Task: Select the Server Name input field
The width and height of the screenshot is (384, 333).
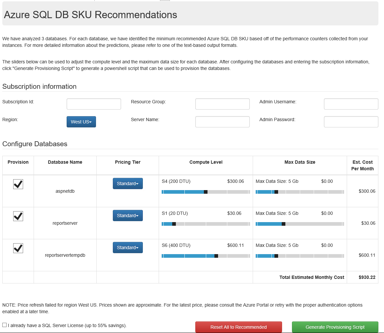Action: coord(222,122)
